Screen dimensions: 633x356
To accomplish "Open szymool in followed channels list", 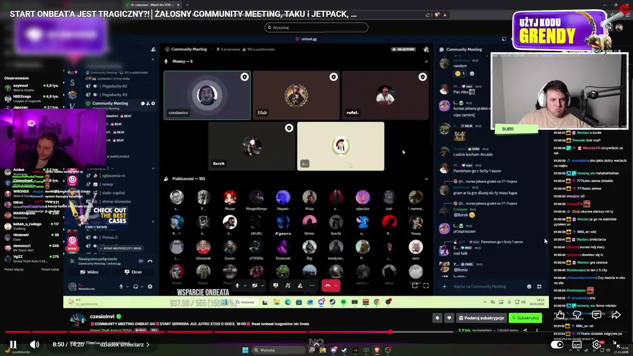I will [32, 87].
